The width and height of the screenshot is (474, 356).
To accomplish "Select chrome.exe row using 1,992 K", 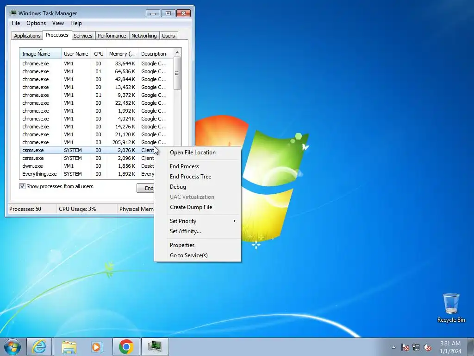I will click(96, 111).
